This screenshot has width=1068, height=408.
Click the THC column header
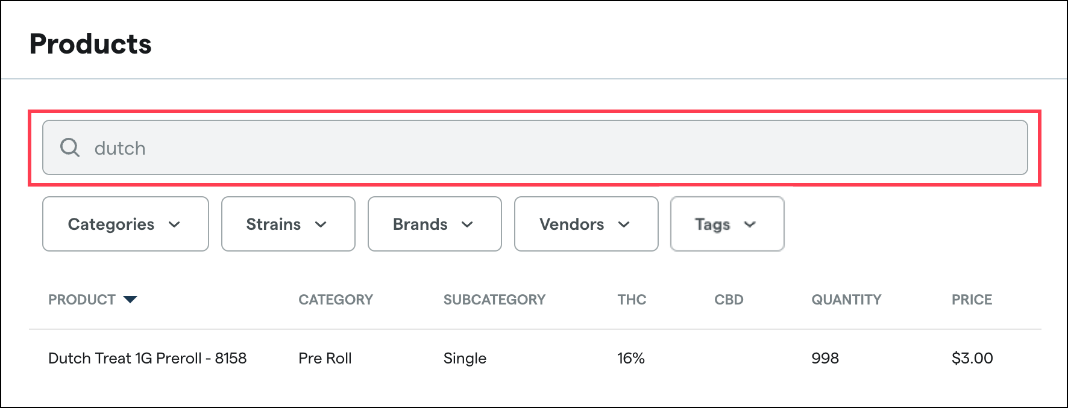(632, 299)
